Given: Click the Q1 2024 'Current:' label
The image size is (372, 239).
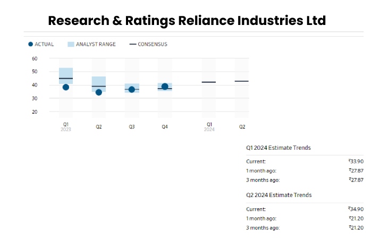Looking at the screenshot, I should (x=256, y=161).
